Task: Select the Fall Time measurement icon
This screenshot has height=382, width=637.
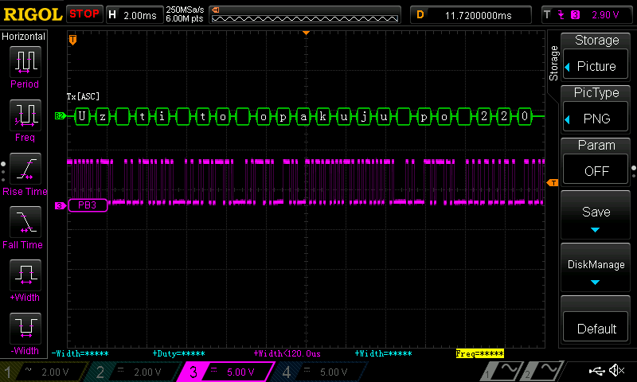Action: pyautogui.click(x=25, y=222)
